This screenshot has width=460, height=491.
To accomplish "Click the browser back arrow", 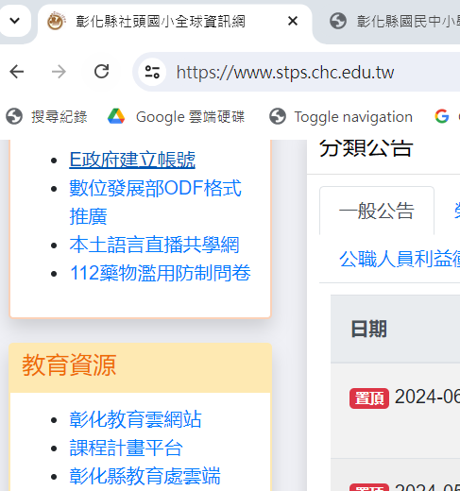I will tap(17, 72).
